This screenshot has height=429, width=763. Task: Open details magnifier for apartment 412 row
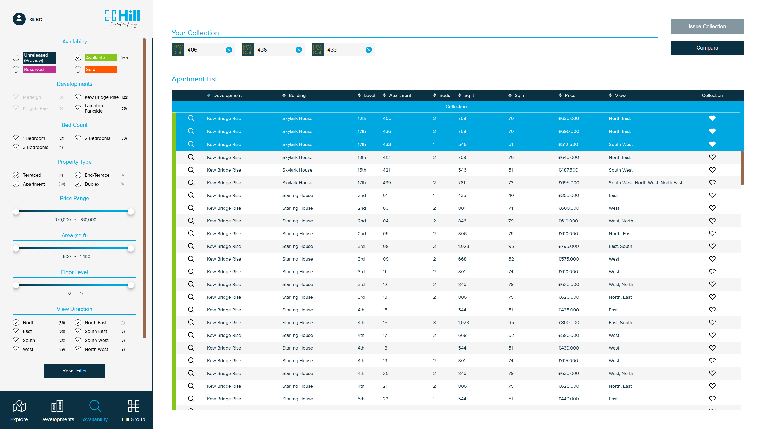click(191, 157)
